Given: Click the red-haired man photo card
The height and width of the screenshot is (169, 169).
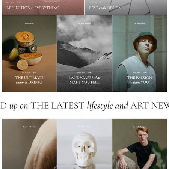Looking at the screenshot, I should click(x=140, y=144).
